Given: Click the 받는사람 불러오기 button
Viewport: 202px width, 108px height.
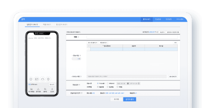Looking at the screenshot, I should [93, 43].
